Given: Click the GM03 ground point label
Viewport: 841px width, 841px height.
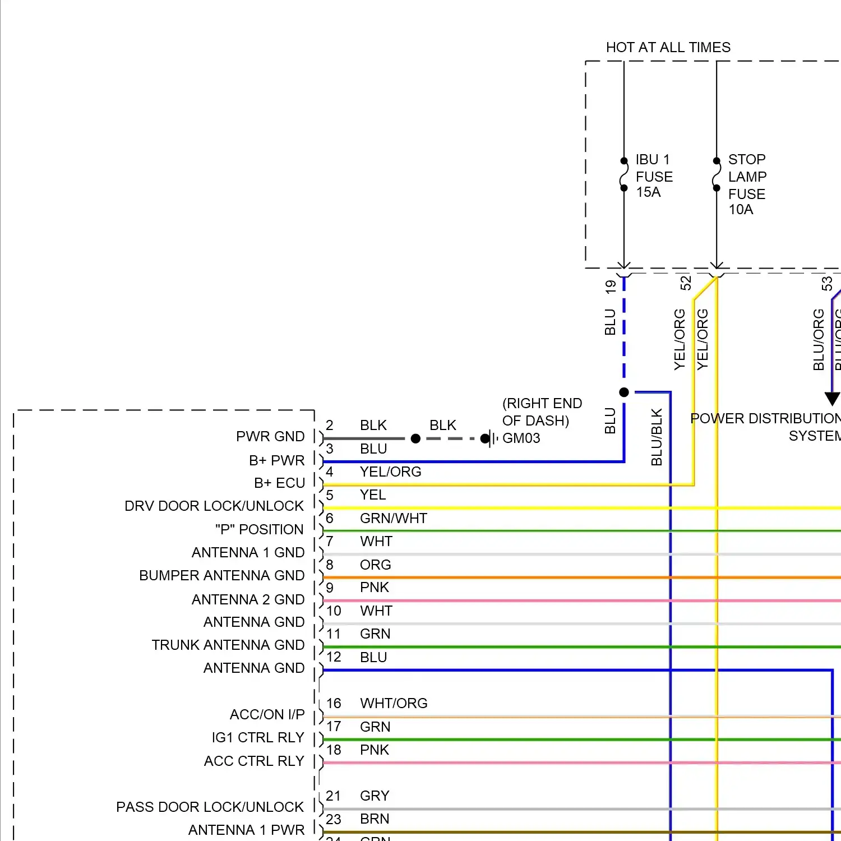Looking at the screenshot, I should coord(521,438).
